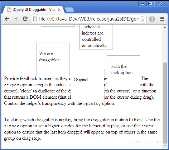Image resolution: width=169 pixels, height=150 pixels.
Task: Close the browser window
Action: click(161, 4)
